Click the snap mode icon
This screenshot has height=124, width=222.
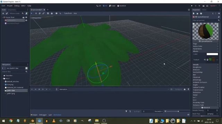coord(60,13)
